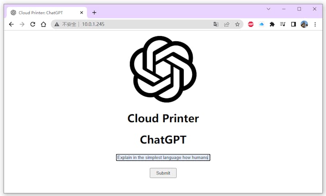The width and height of the screenshot is (326, 196).
Task: Open the ABP ad blocker extension
Action: [x=251, y=24]
